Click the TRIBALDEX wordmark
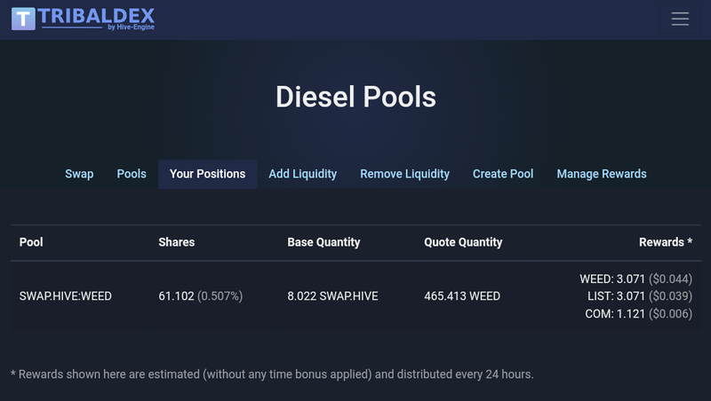 pyautogui.click(x=96, y=16)
